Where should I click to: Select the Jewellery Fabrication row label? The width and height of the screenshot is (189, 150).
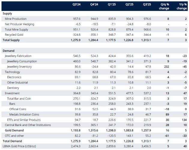18,56
